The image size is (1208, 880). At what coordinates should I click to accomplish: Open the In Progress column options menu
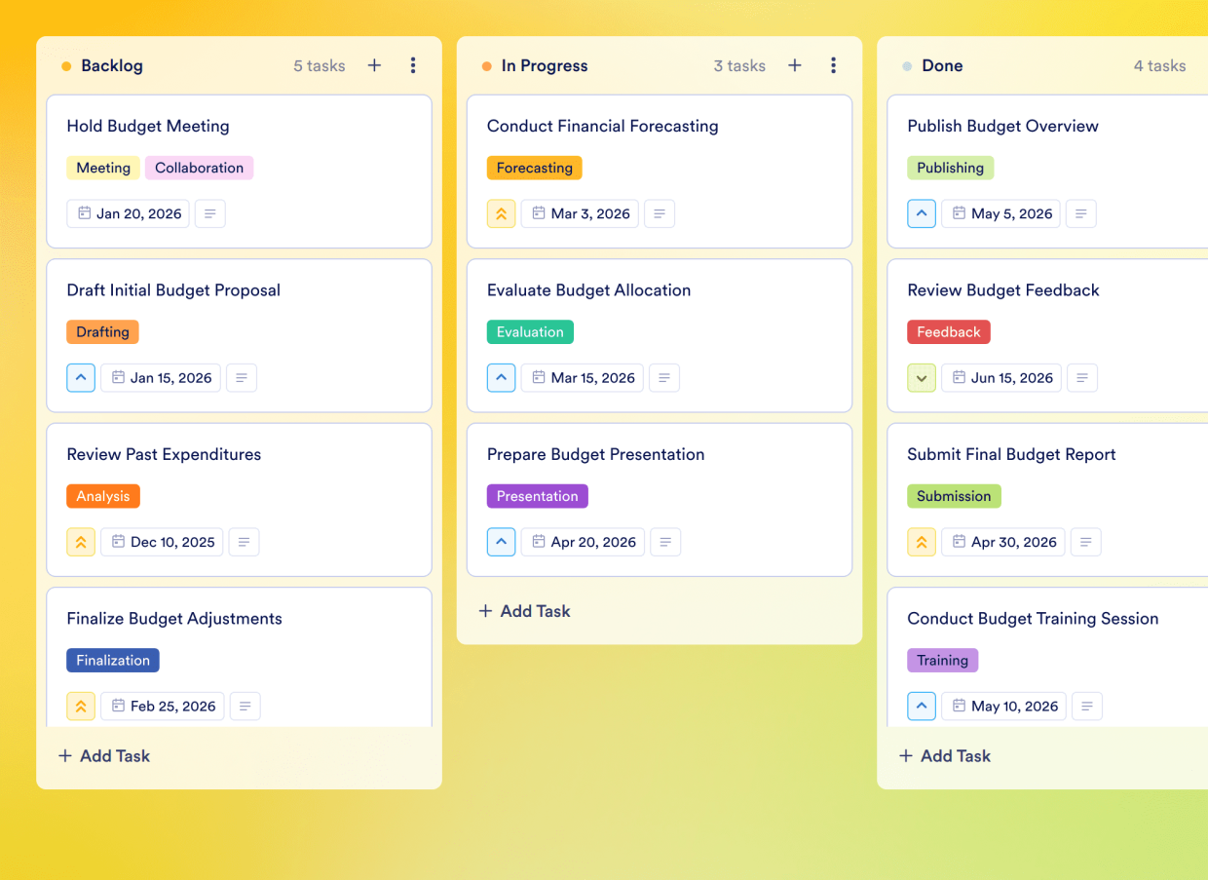tap(833, 65)
